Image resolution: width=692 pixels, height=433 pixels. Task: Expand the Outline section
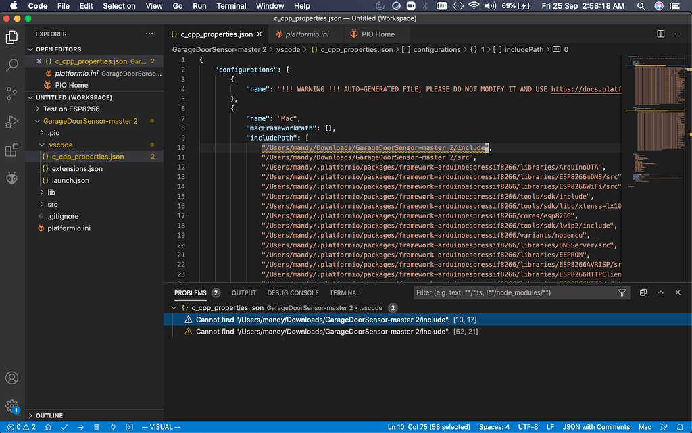coord(30,415)
